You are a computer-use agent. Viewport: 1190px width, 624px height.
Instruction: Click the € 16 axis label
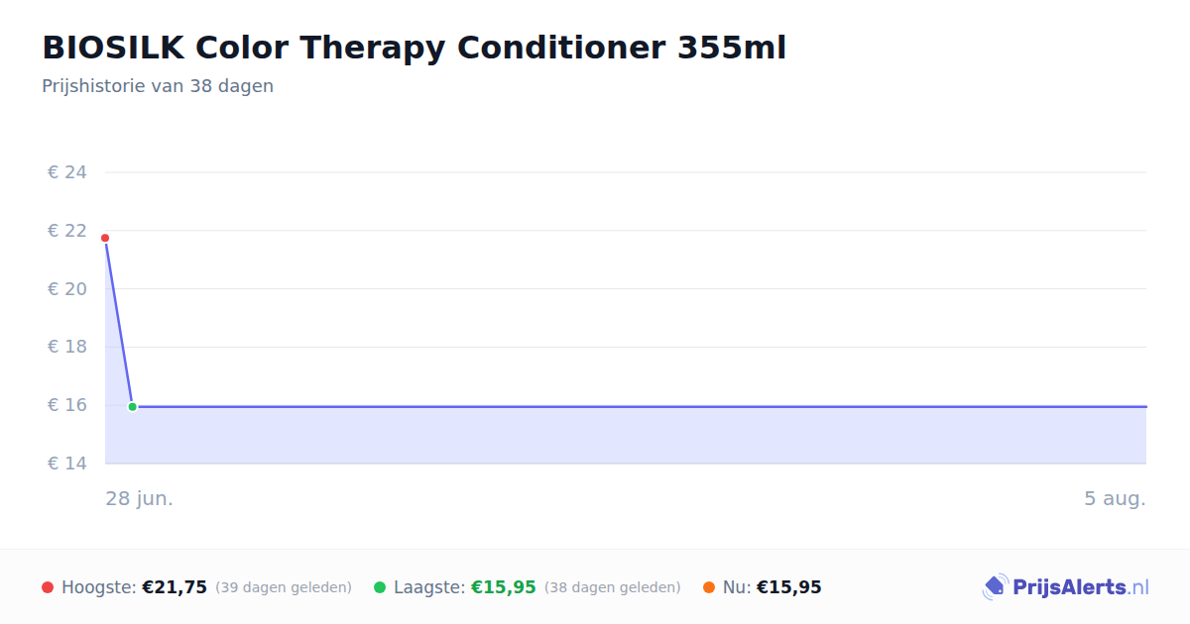(67, 405)
